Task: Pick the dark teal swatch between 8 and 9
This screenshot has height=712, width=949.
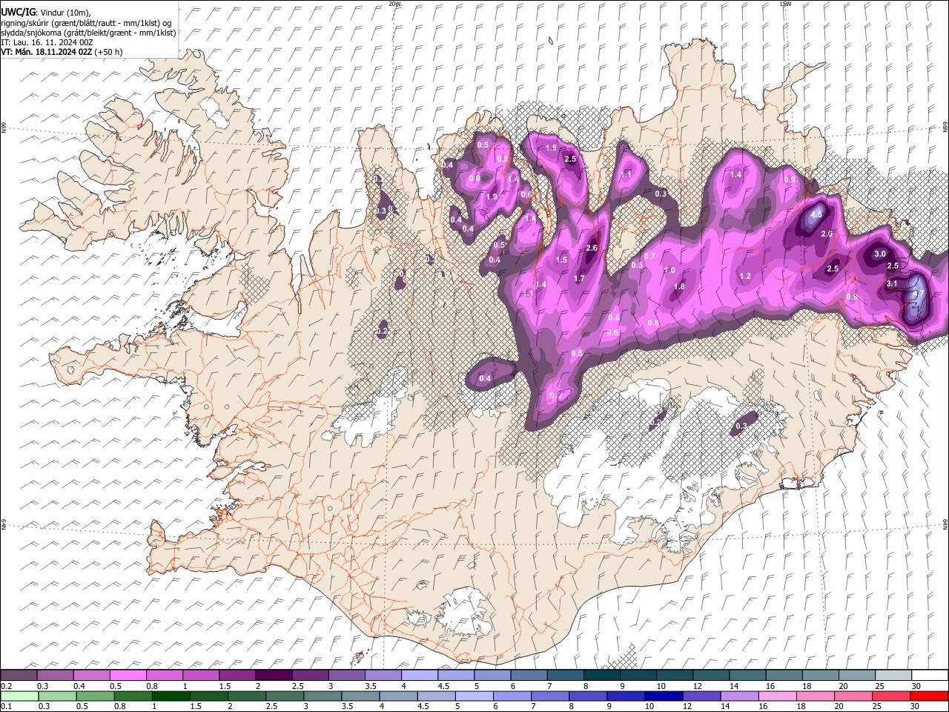Action: pyautogui.click(x=602, y=676)
